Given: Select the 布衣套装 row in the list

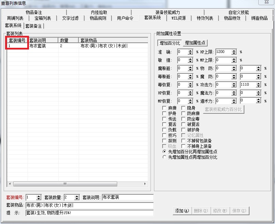Looking at the screenshot, I should click(x=37, y=46).
